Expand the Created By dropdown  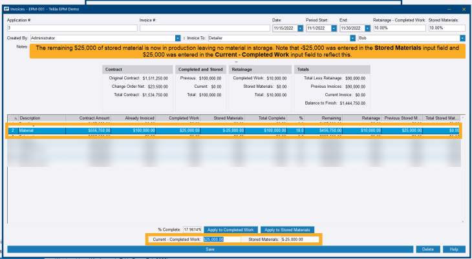point(178,38)
